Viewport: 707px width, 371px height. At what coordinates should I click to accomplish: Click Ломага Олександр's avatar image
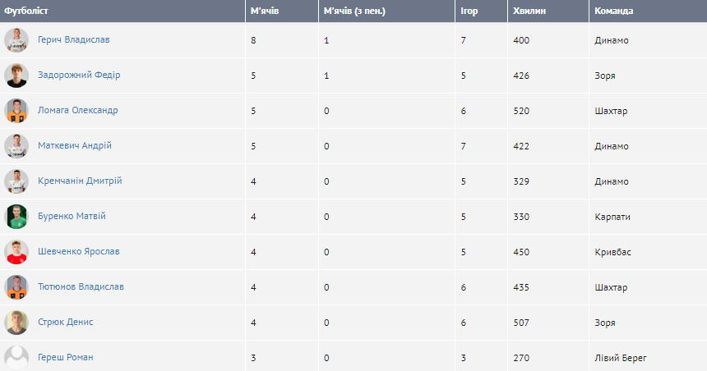(x=16, y=111)
